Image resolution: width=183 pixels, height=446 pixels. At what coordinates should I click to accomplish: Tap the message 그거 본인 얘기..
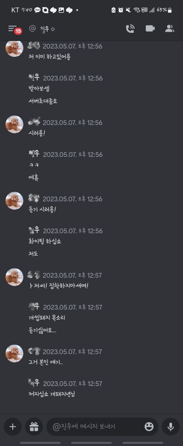coord(46,362)
